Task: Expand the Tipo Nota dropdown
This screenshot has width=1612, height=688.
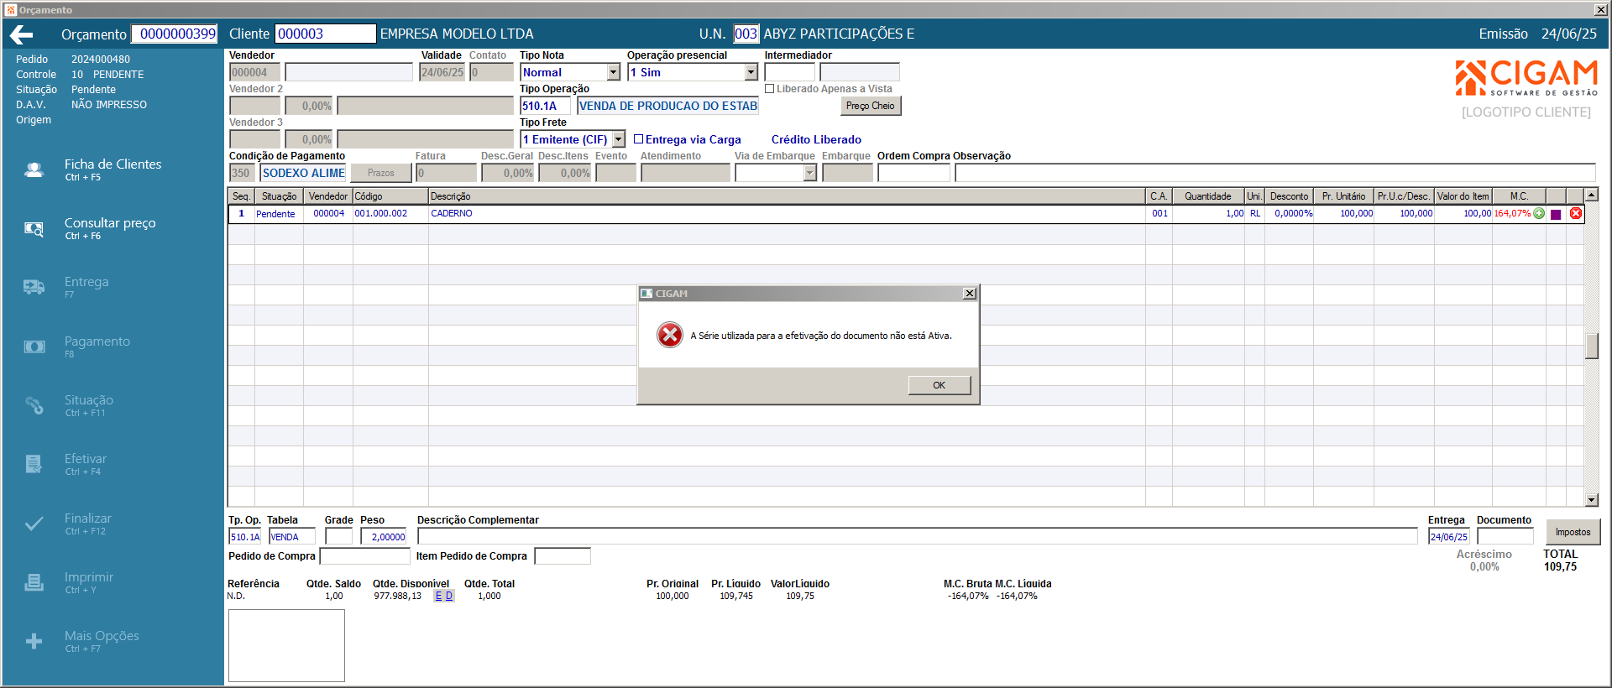Action: 614,73
